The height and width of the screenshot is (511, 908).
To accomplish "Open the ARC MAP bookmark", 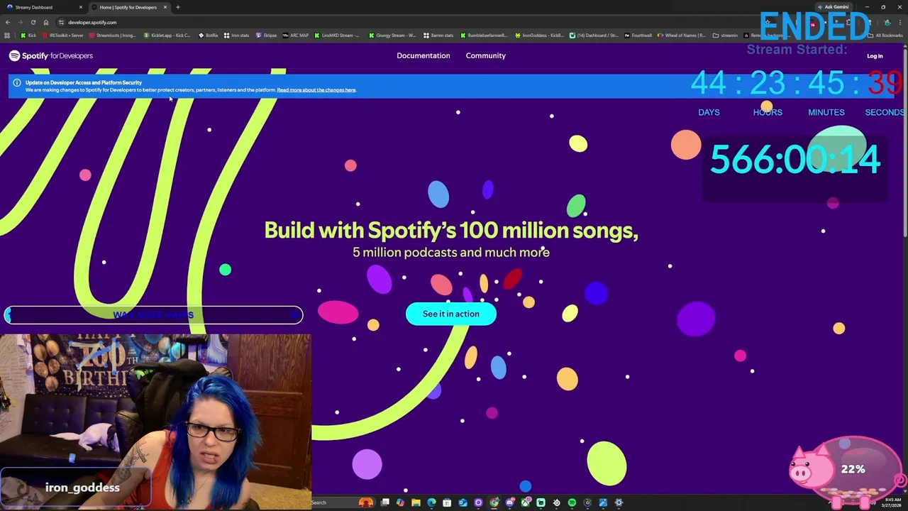I will pyautogui.click(x=295, y=35).
